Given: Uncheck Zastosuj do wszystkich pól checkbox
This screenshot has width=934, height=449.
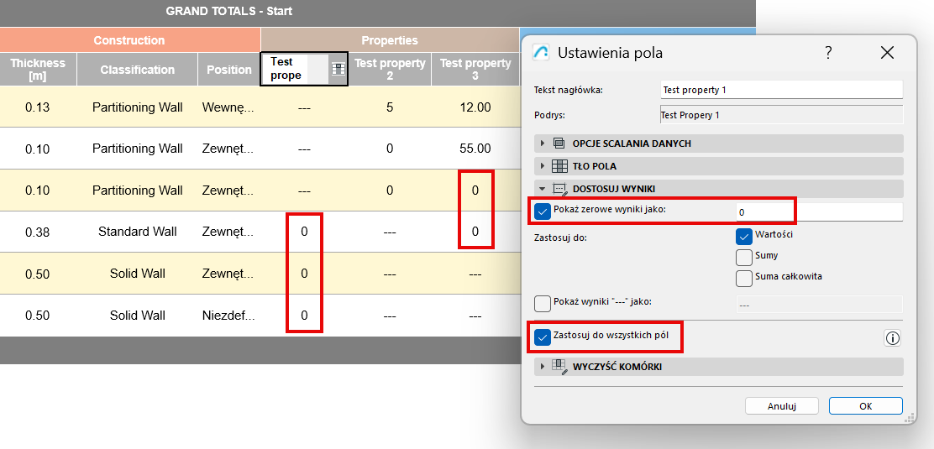Looking at the screenshot, I should pyautogui.click(x=543, y=337).
